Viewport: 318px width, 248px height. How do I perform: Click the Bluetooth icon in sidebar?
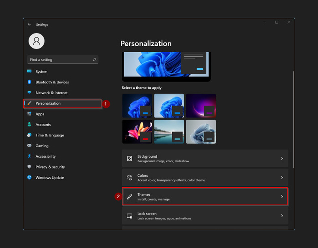pyautogui.click(x=30, y=82)
